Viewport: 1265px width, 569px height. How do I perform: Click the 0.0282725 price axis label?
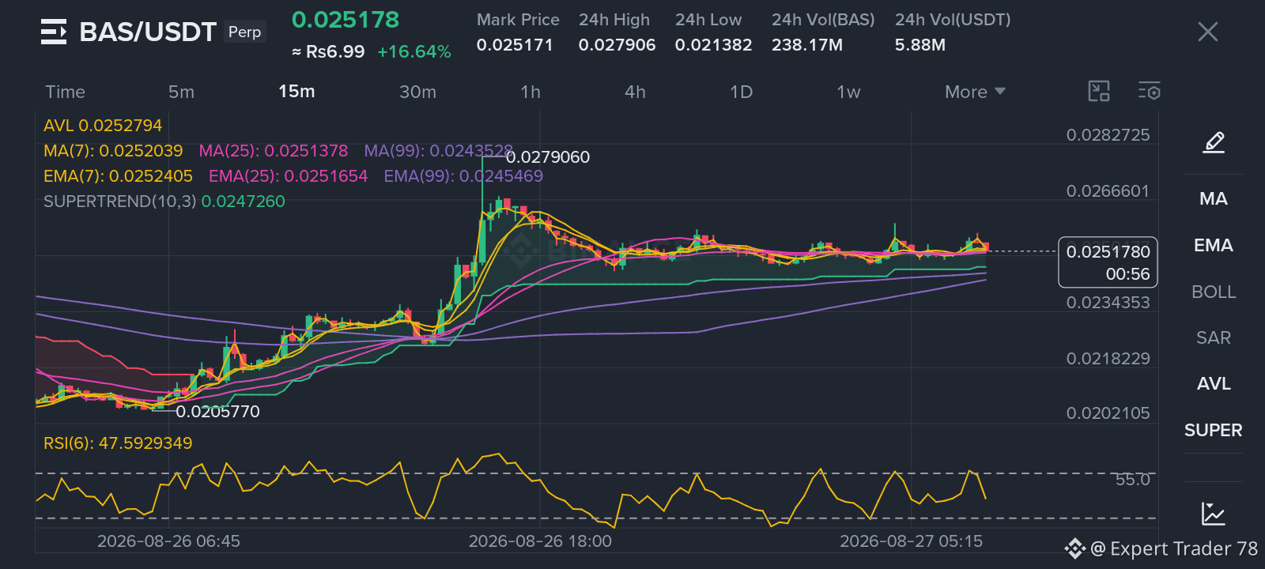click(x=1108, y=135)
